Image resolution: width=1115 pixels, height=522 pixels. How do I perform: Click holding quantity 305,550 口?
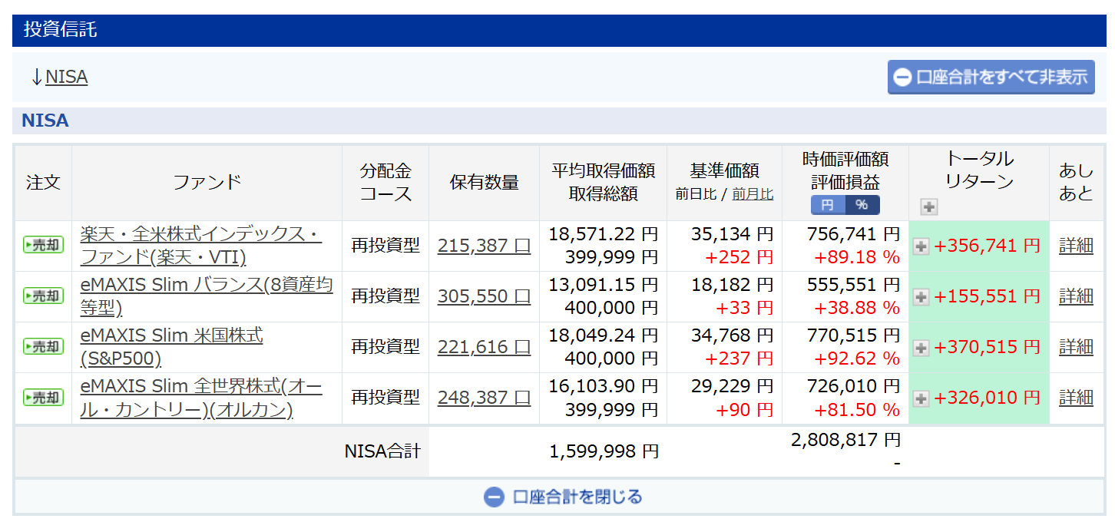484,296
